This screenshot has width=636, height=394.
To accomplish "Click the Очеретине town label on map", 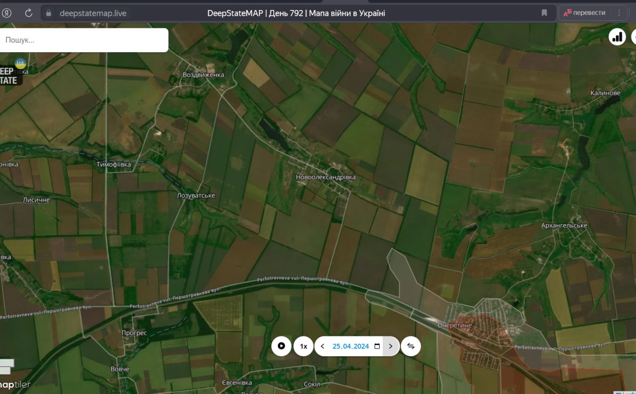I will coord(455,325).
